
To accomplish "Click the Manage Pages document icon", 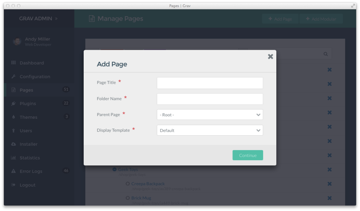I will click(x=92, y=19).
